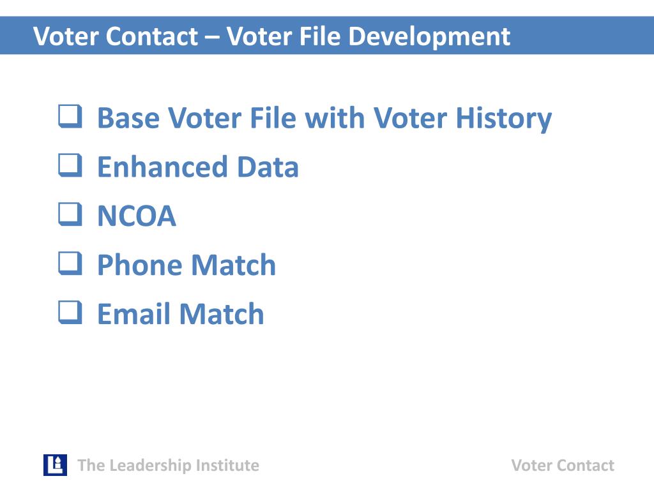Click The Leadership Institute footer text

(x=168, y=465)
